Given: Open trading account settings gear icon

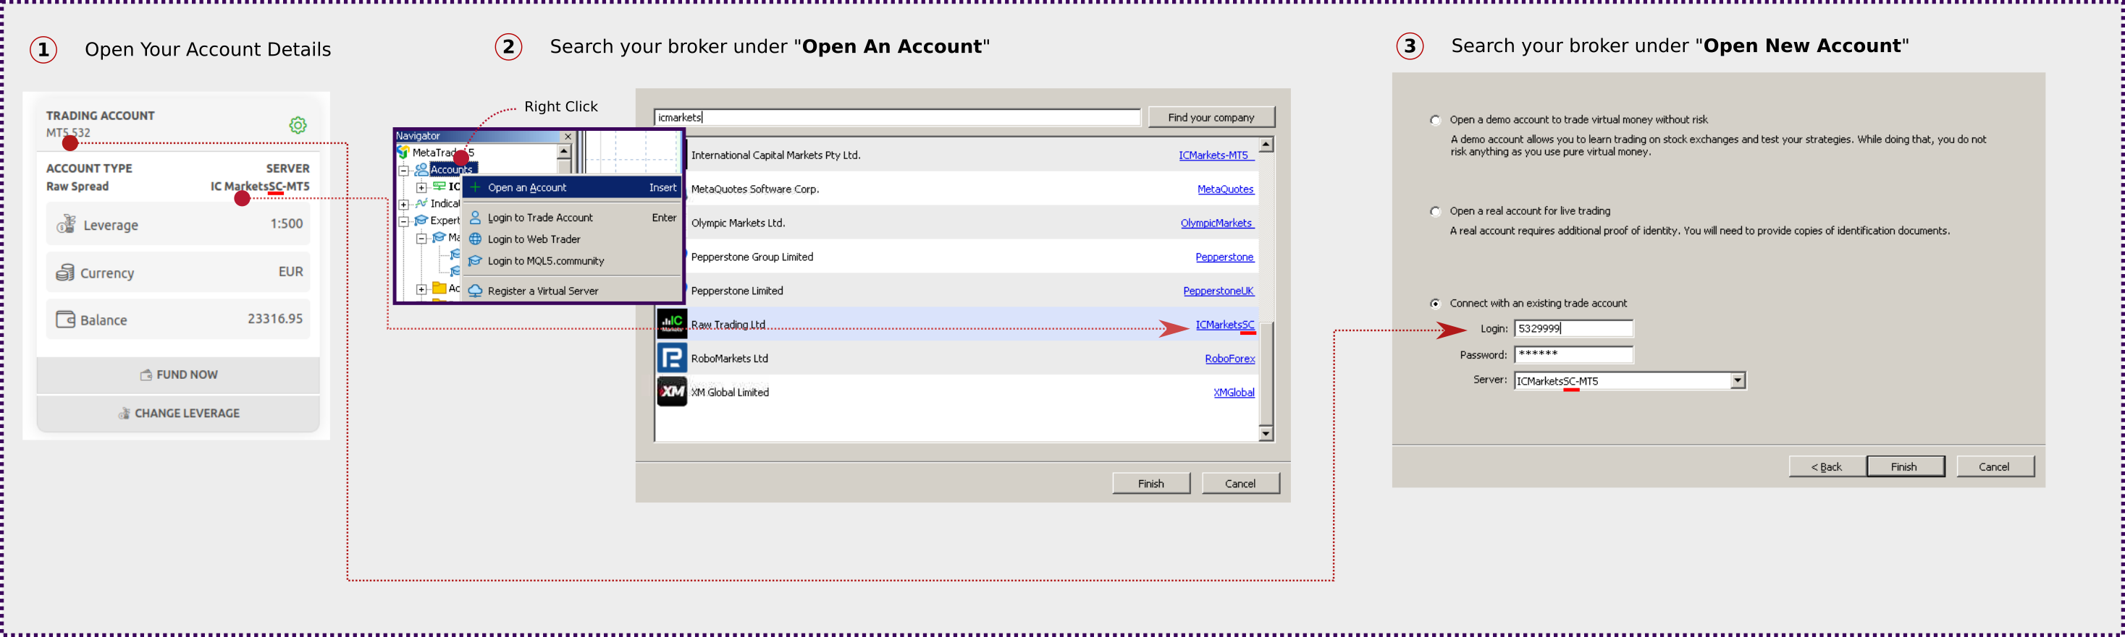Looking at the screenshot, I should (298, 125).
